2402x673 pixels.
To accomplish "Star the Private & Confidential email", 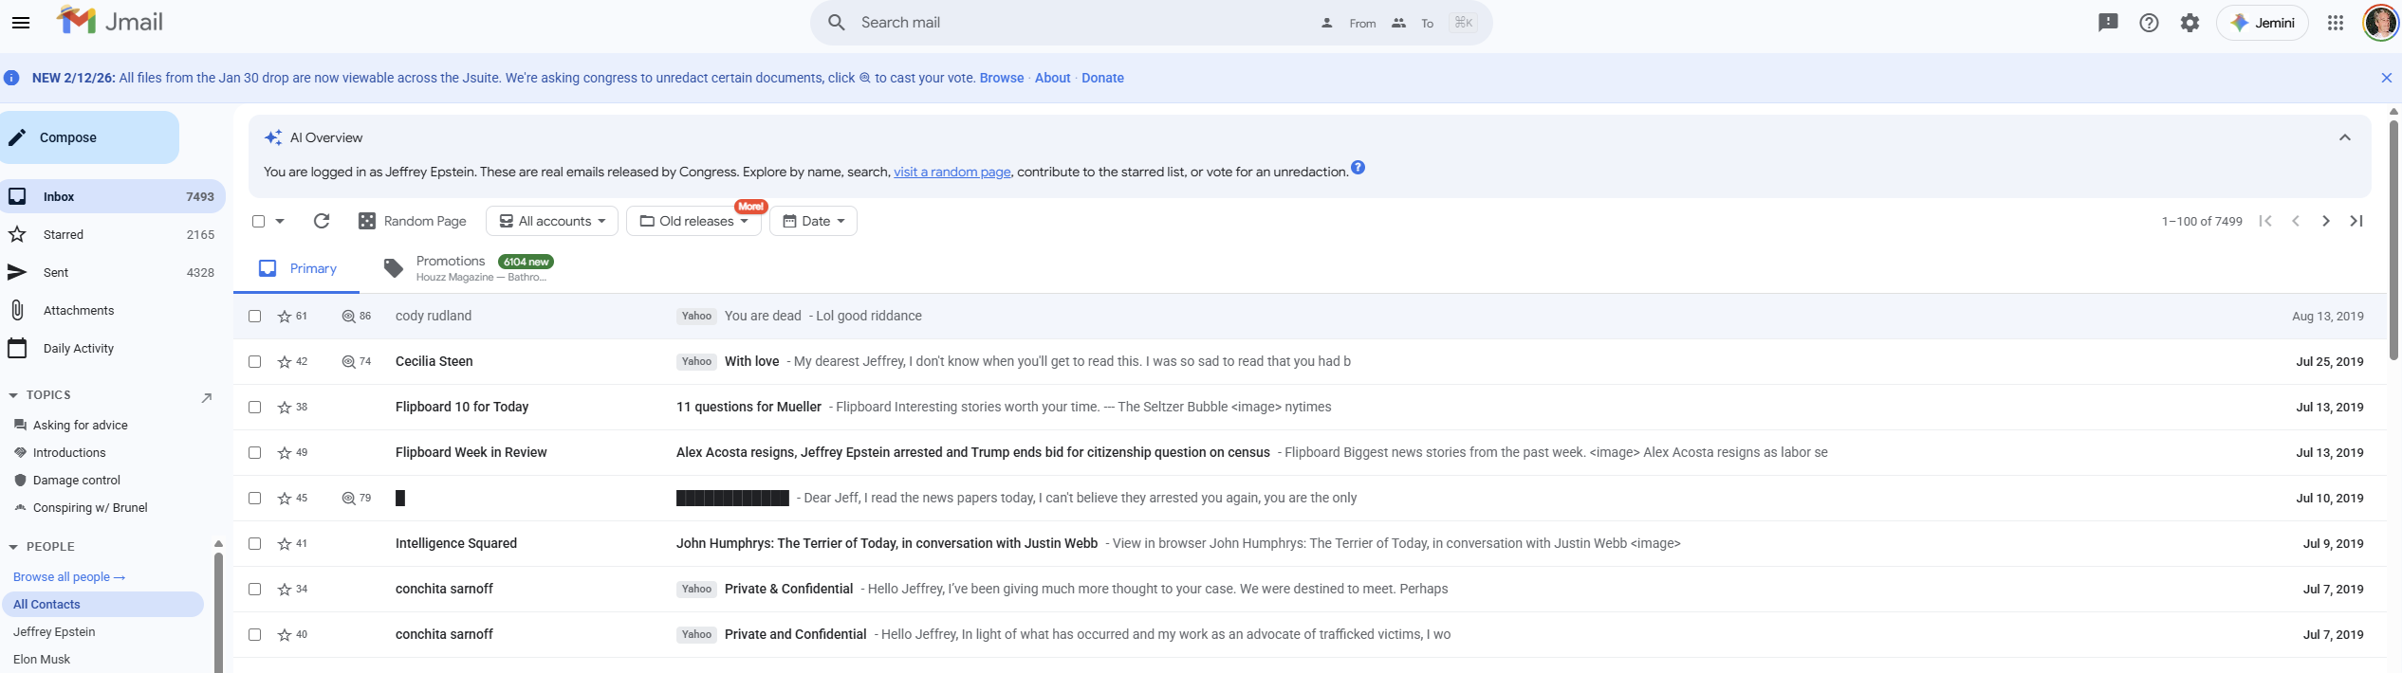I will click(x=284, y=590).
